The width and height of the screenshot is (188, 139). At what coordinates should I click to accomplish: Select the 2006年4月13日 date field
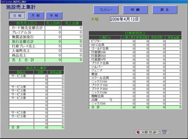pyautogui.click(x=124, y=19)
